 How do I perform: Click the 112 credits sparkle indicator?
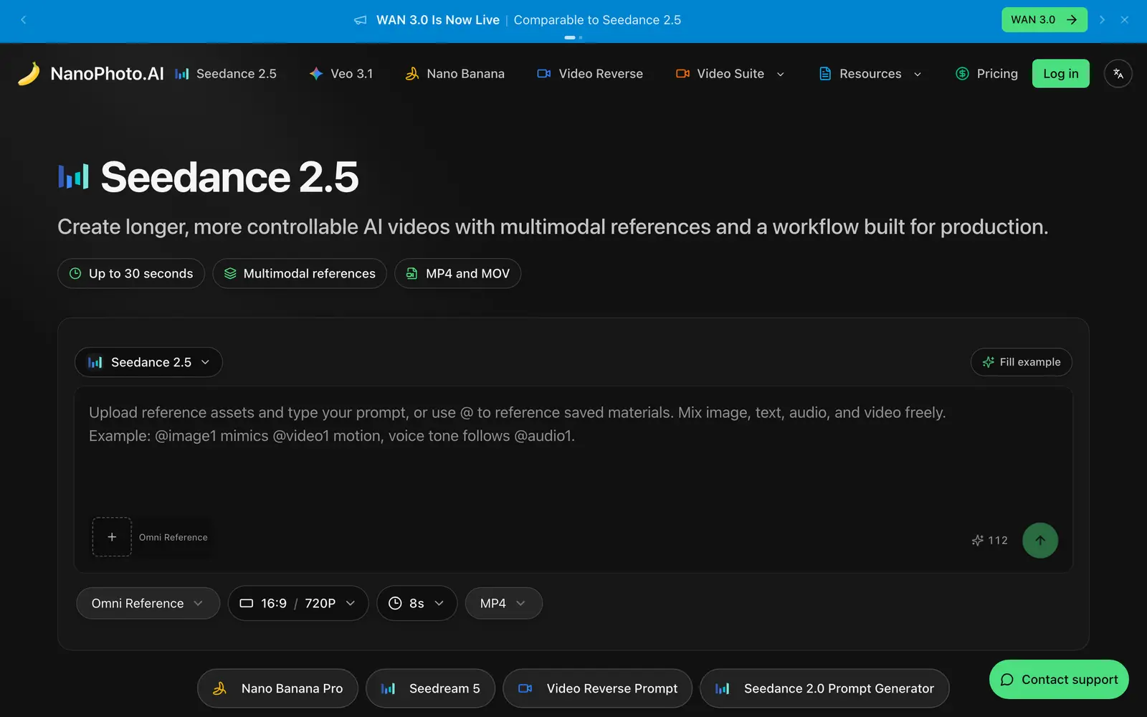click(x=989, y=541)
